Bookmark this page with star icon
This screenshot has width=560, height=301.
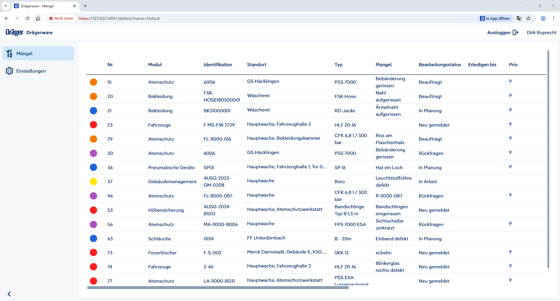coord(528,18)
